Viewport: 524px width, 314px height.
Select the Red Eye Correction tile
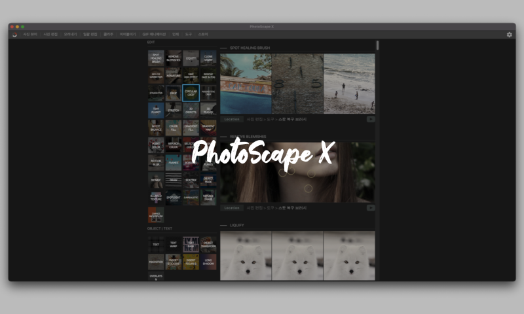pos(156,75)
